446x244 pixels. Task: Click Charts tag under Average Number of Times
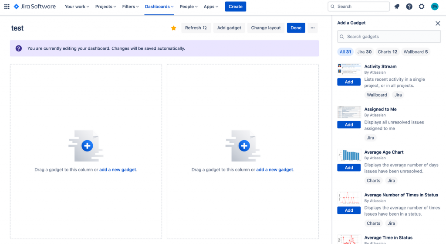pos(373,223)
